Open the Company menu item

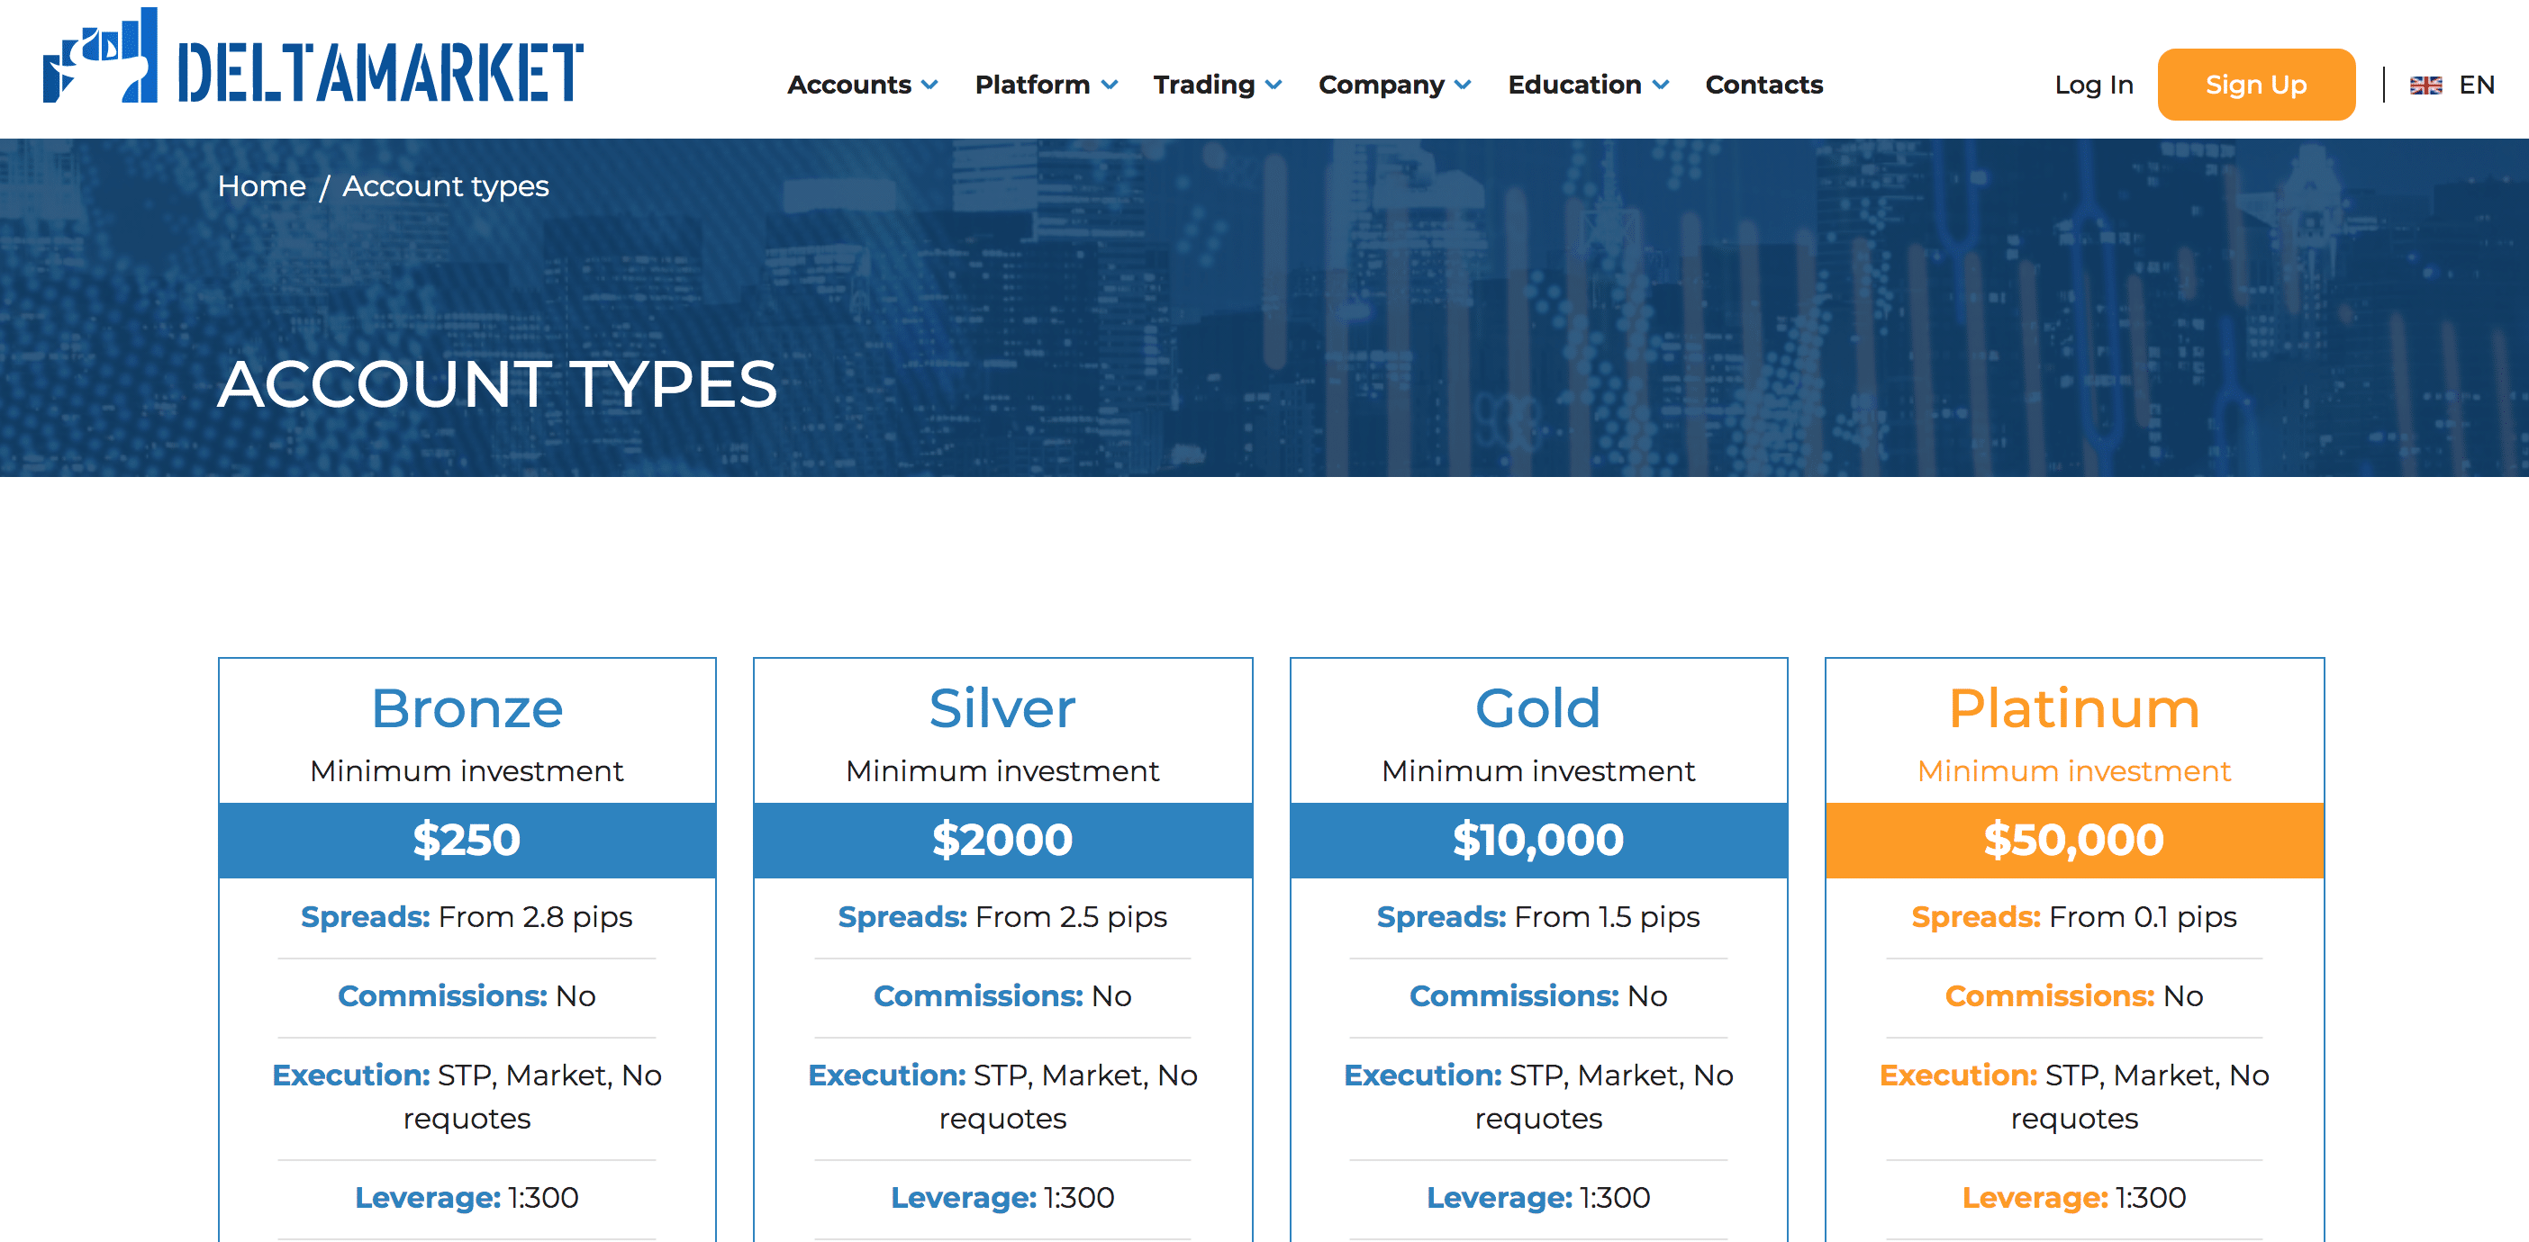(x=1382, y=85)
